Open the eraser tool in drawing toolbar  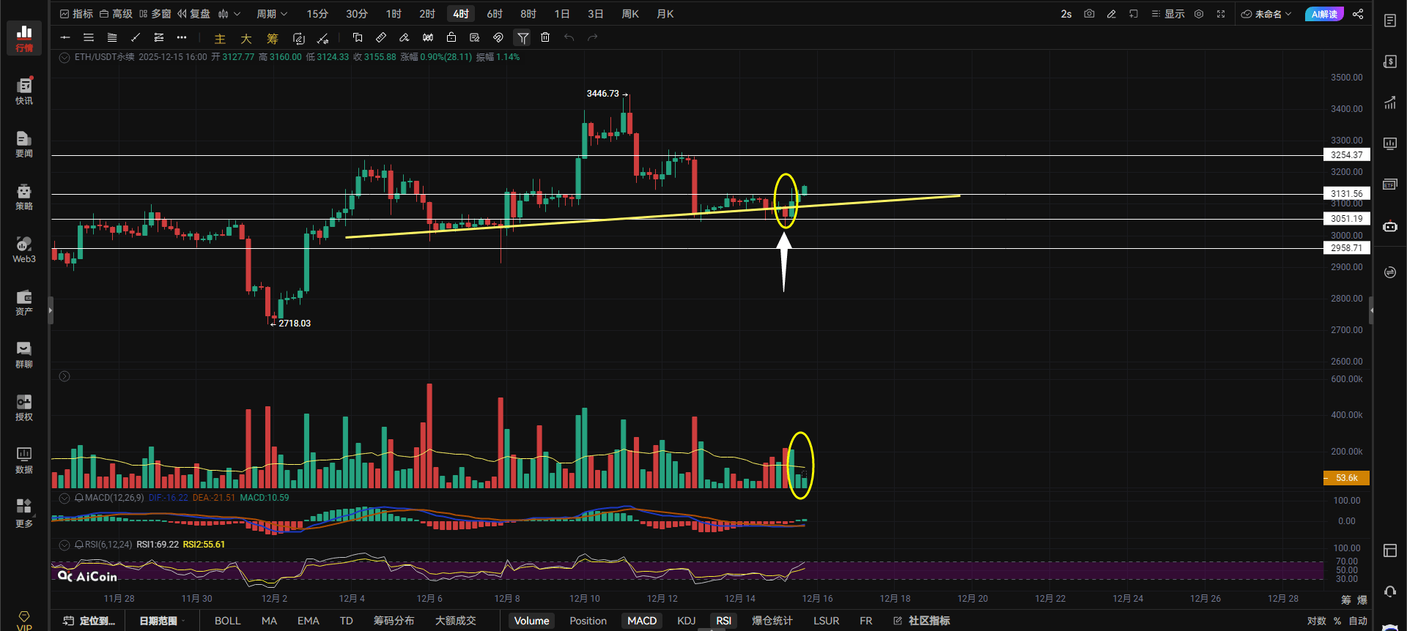[x=405, y=37]
